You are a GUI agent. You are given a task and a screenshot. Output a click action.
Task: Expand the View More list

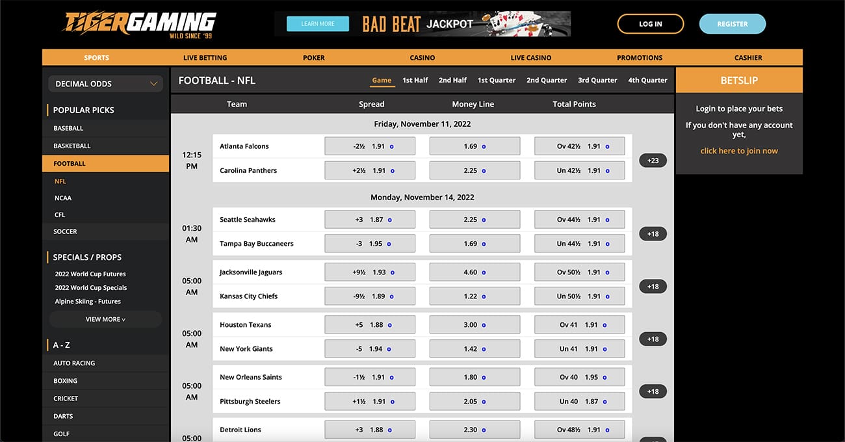click(x=106, y=319)
